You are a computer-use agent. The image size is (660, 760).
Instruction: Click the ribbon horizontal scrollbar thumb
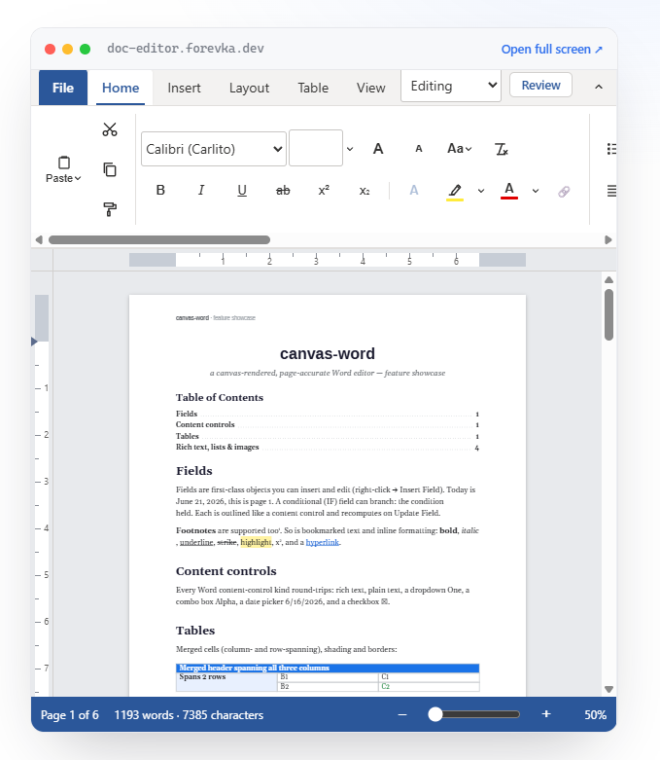coord(159,240)
